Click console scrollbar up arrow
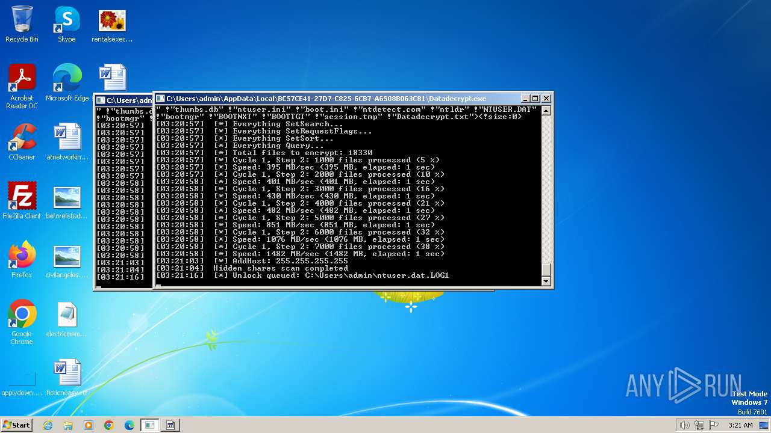 (546, 111)
